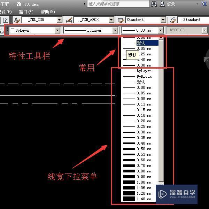Choose ByLayer in the lineweight list
This screenshot has height=209, width=209.
pyautogui.click(x=141, y=71)
